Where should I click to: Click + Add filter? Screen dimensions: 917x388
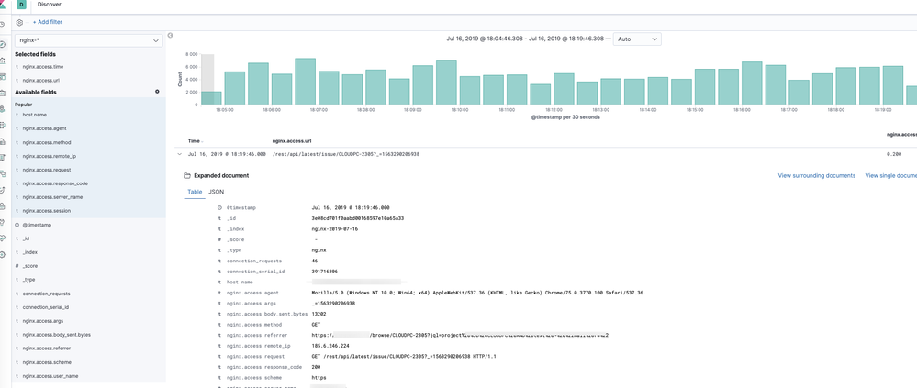point(48,22)
